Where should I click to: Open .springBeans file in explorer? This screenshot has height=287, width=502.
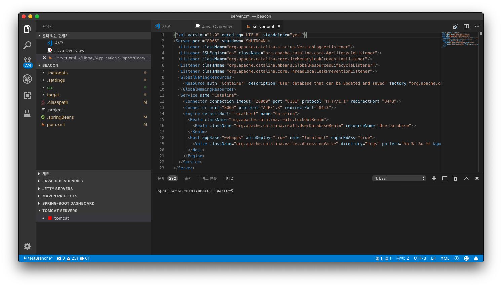pyautogui.click(x=93, y=117)
